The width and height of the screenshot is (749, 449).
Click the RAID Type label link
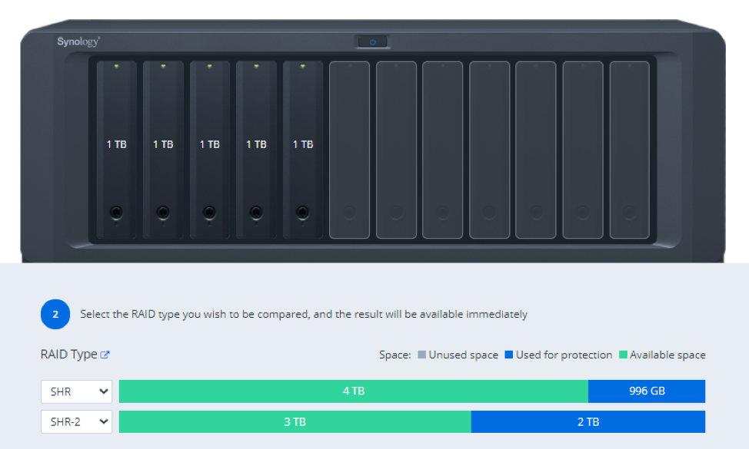(x=68, y=355)
